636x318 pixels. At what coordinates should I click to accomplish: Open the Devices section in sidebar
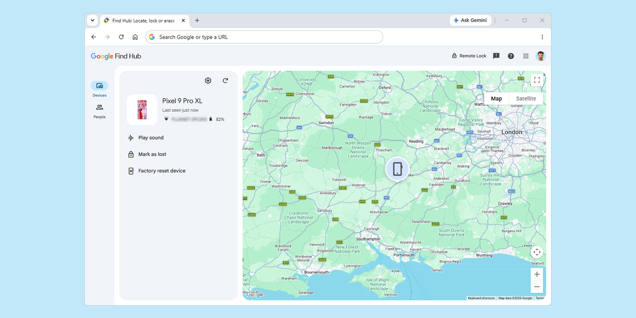pyautogui.click(x=100, y=89)
